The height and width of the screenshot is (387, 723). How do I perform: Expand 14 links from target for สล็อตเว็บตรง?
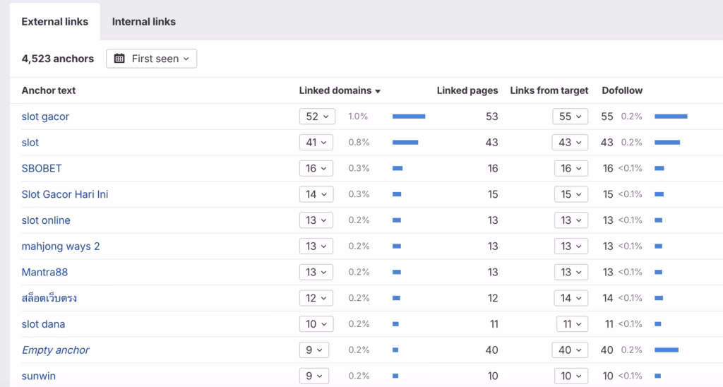tap(570, 298)
